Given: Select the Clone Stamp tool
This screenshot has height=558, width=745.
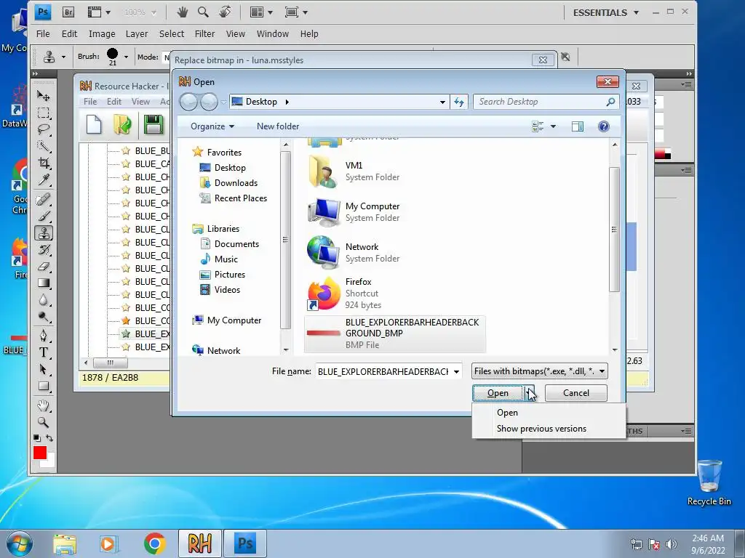Looking at the screenshot, I should (43, 233).
